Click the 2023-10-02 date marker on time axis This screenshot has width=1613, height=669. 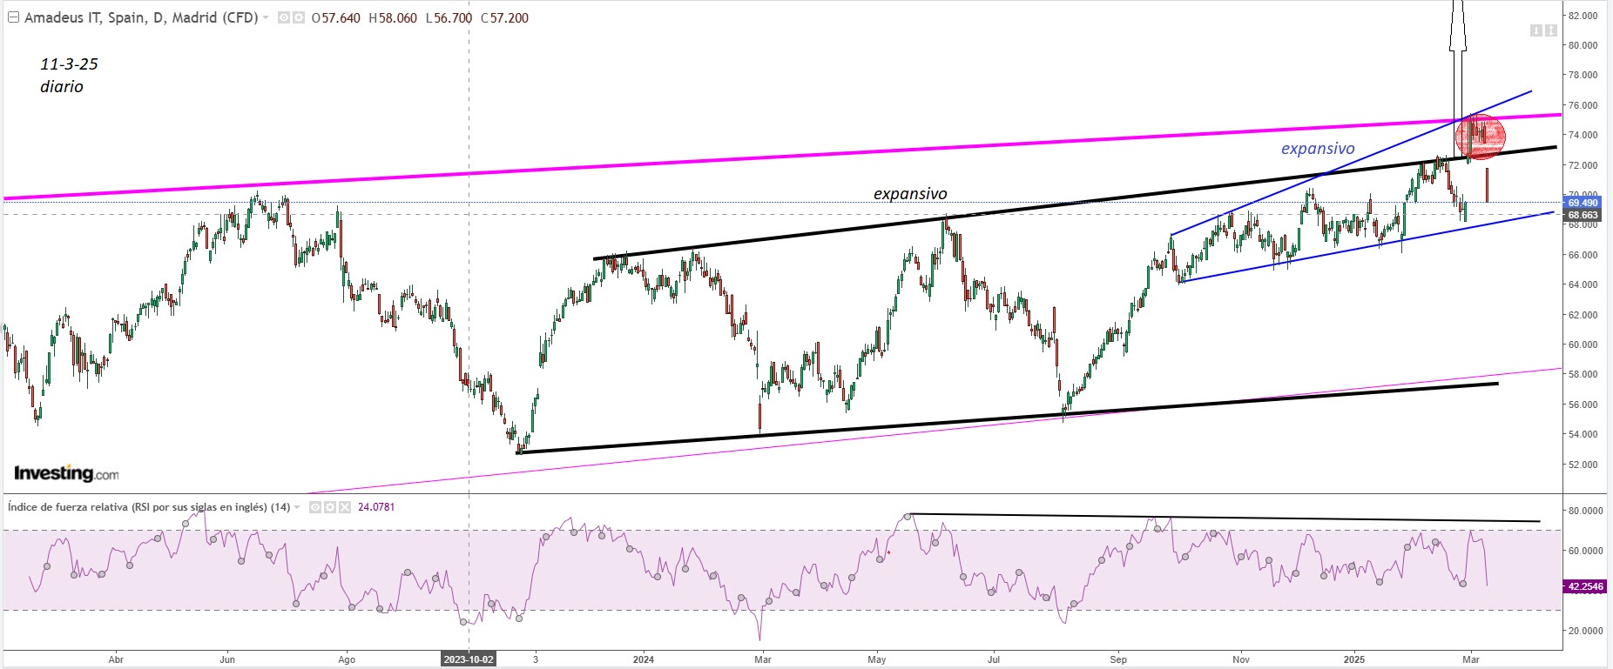(469, 659)
